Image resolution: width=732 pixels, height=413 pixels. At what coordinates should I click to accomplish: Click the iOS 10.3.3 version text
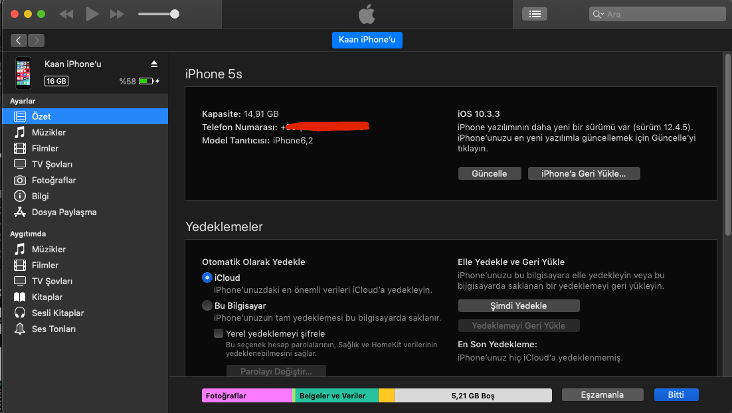click(x=478, y=114)
